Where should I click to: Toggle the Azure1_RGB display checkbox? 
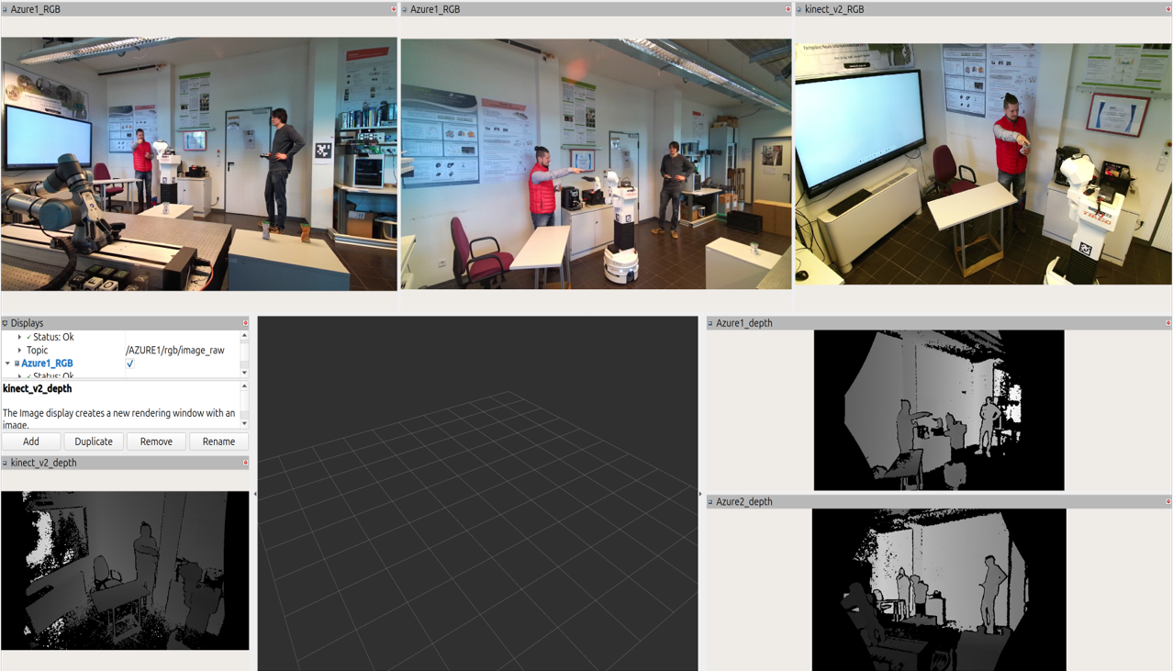pyautogui.click(x=130, y=363)
